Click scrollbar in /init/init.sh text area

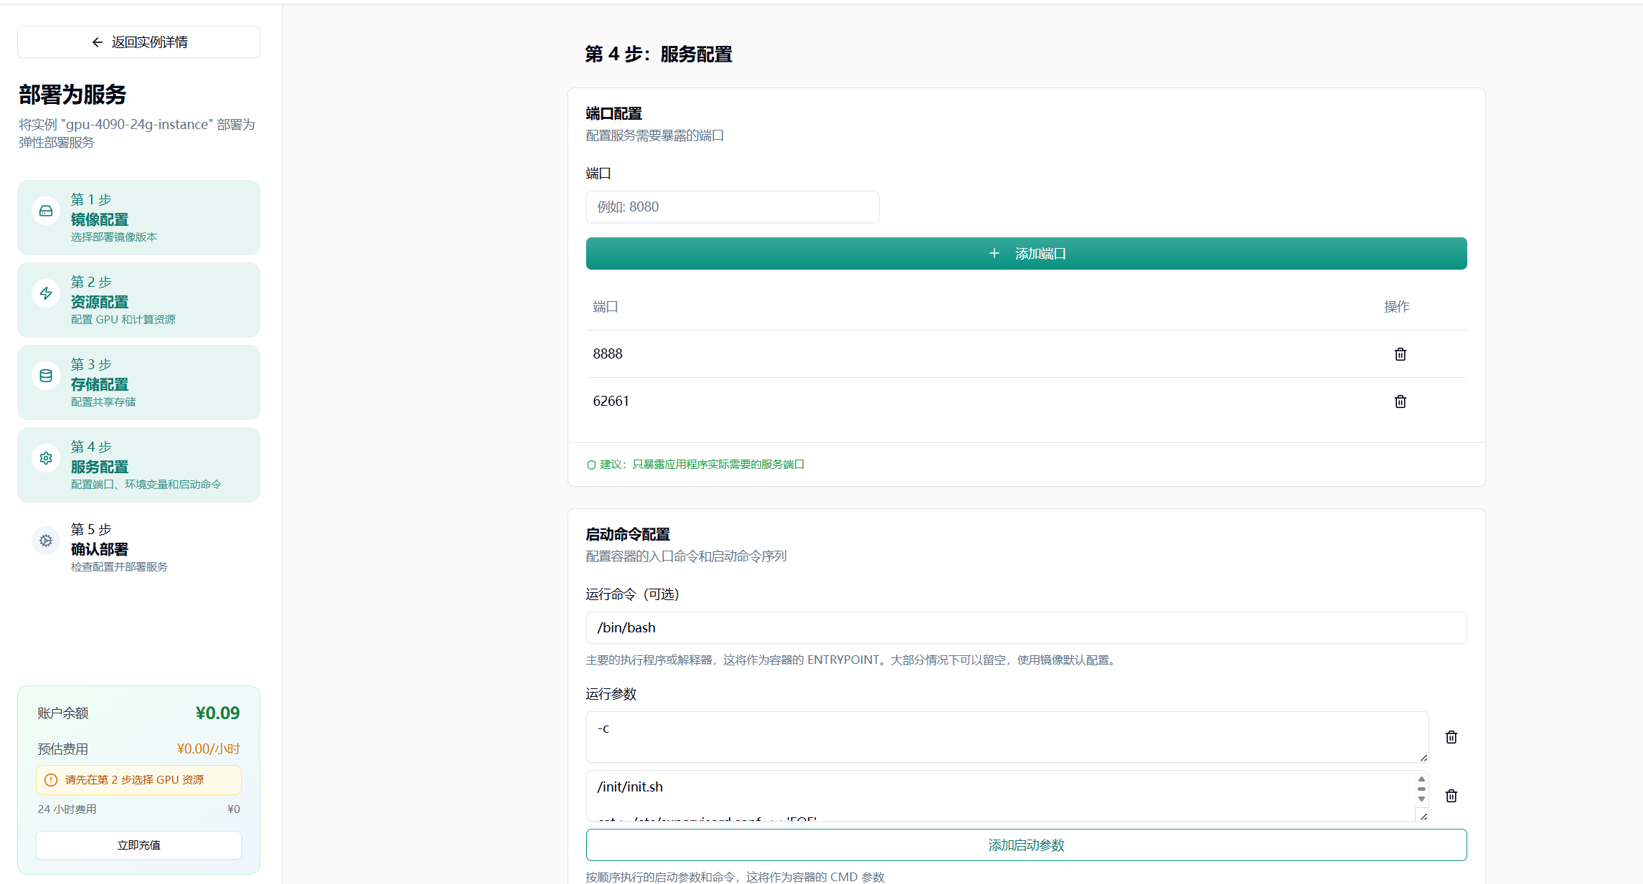1421,789
